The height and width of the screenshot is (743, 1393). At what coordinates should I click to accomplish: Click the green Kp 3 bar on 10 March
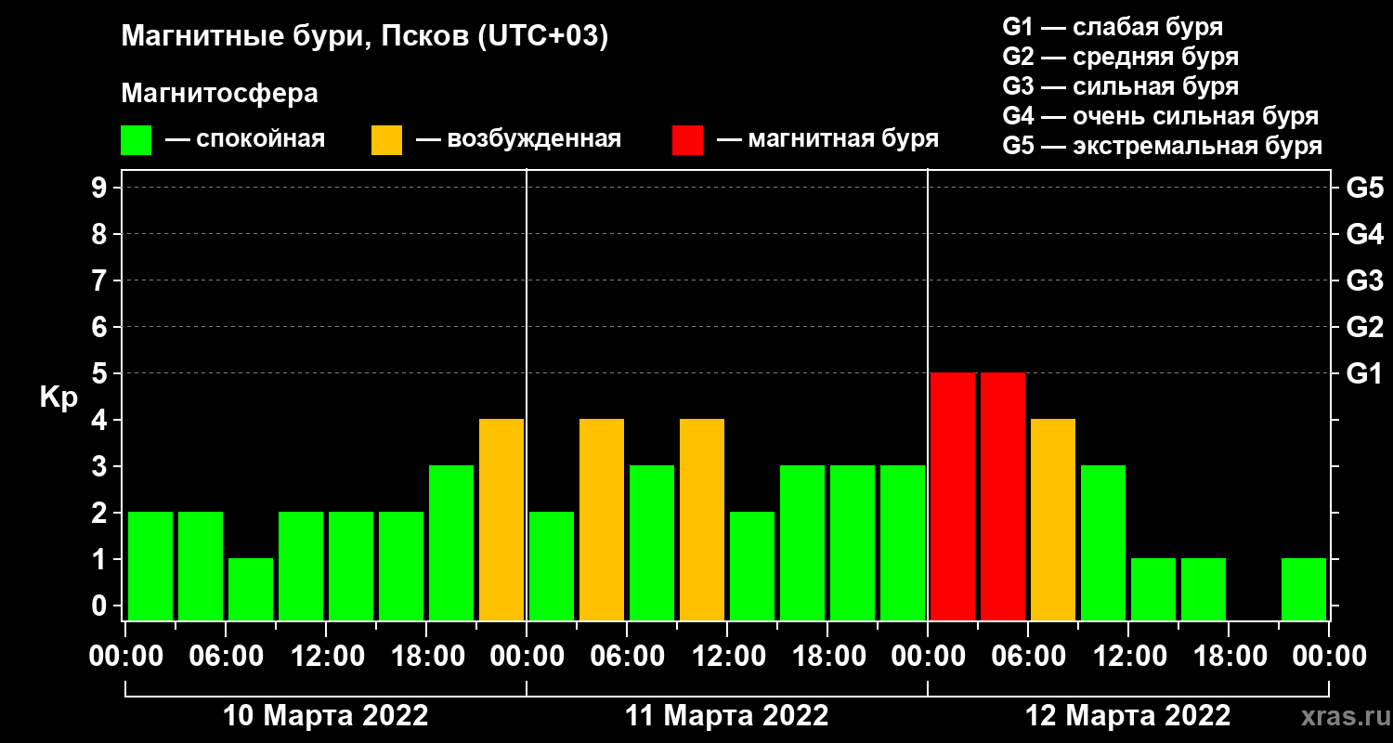click(x=451, y=542)
